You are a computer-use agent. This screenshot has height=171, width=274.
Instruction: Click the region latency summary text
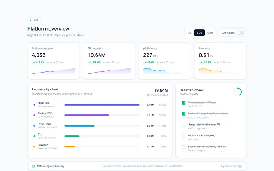(x=143, y=166)
